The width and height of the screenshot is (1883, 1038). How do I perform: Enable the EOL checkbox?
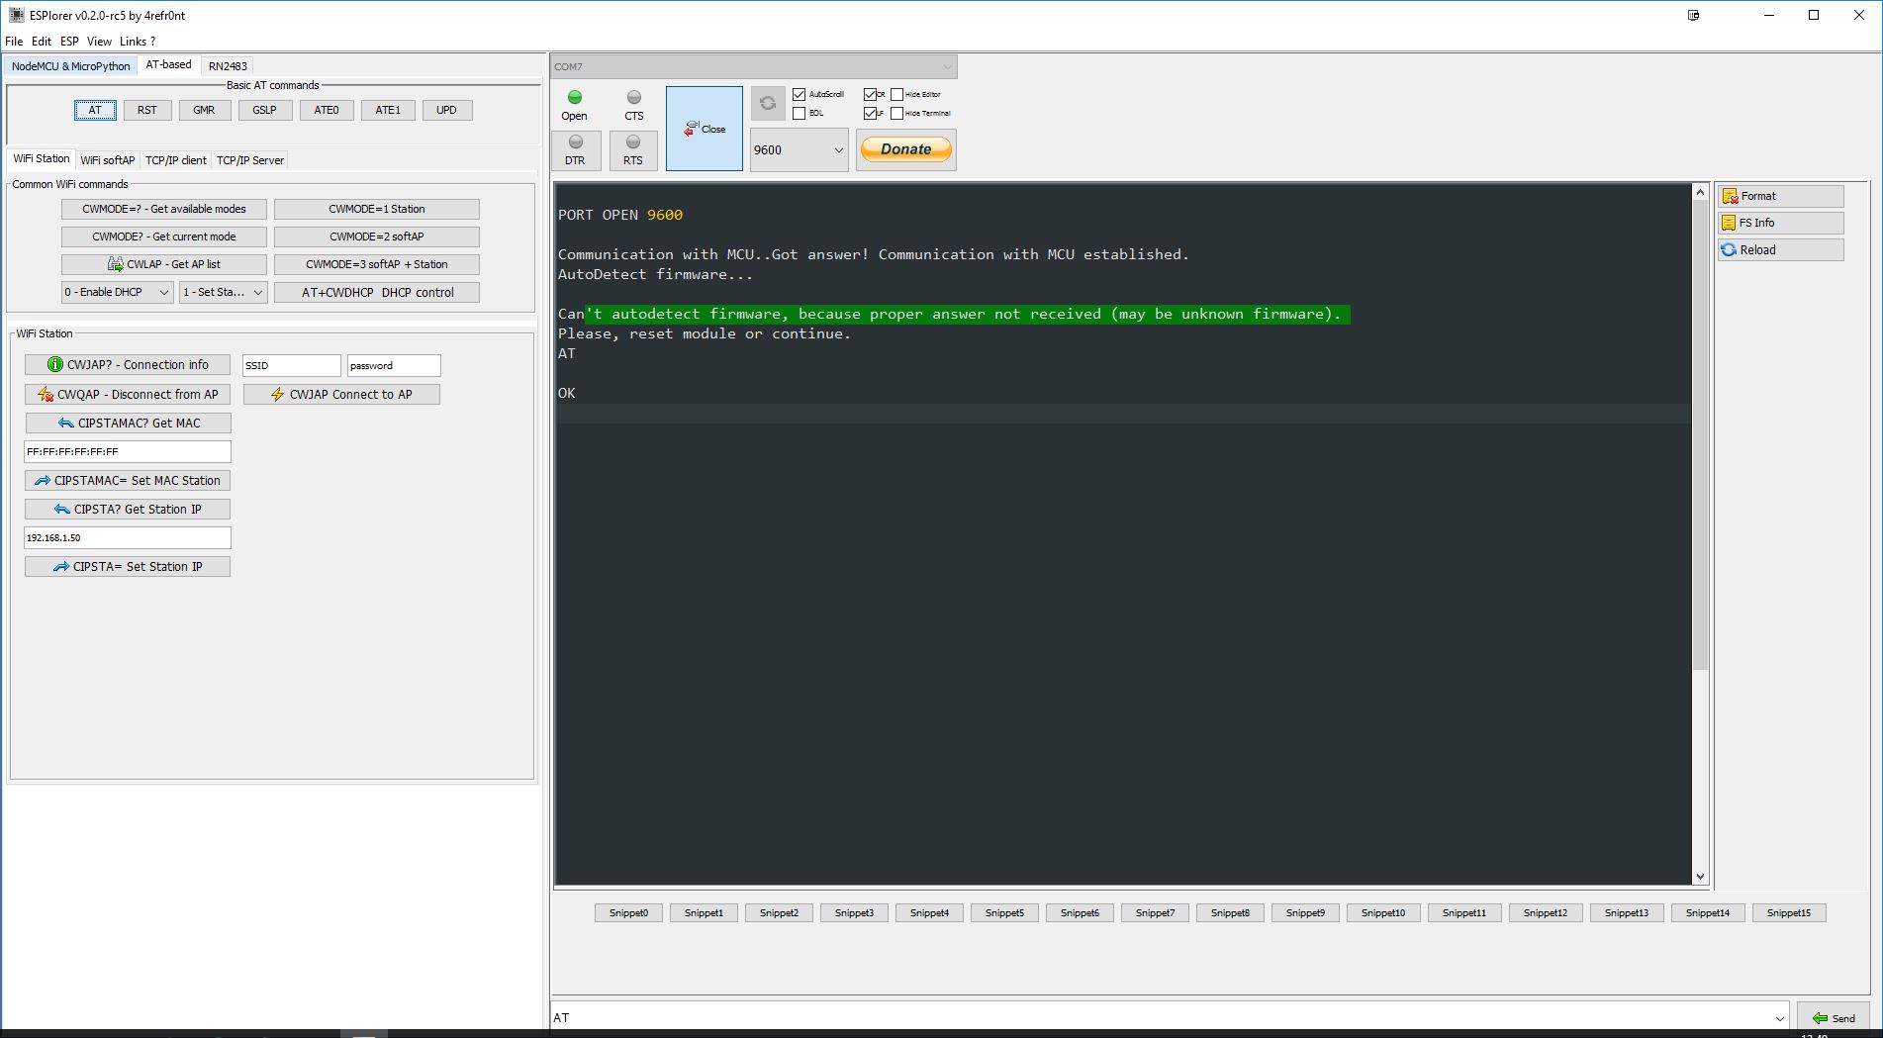pyautogui.click(x=800, y=113)
